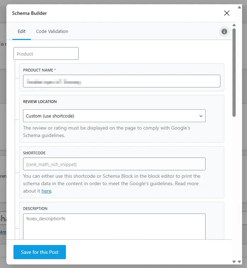Click the inner panel scrollbar thumb

pos(234,73)
